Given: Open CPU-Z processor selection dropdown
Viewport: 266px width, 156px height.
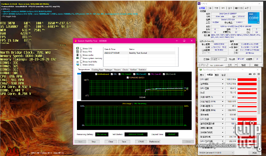Looking at the screenshot, I should point(219,59).
